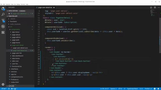Open the errors and warnings counter
The width and height of the screenshot is (161, 90).
(x=14, y=89)
